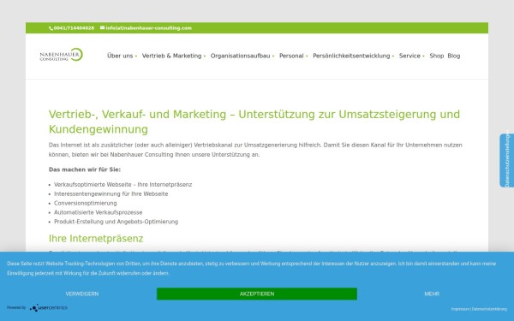Open the Service menu
Viewport: 514px width, 321px height.
(409, 56)
